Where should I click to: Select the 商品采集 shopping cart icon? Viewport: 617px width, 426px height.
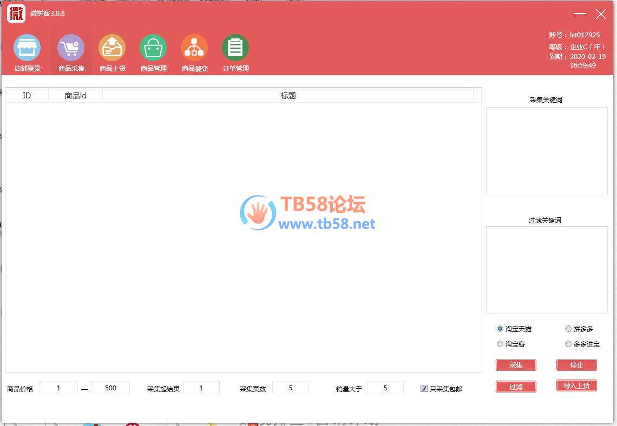click(x=71, y=48)
